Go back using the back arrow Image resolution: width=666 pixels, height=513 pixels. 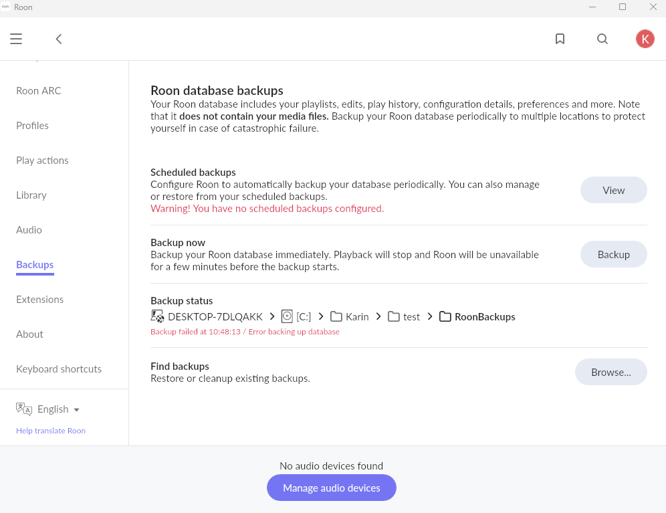click(x=59, y=39)
